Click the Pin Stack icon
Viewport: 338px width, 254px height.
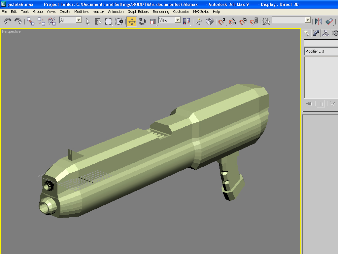click(309, 104)
